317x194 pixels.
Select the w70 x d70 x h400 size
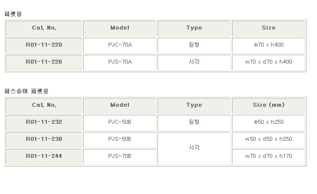coord(268,63)
